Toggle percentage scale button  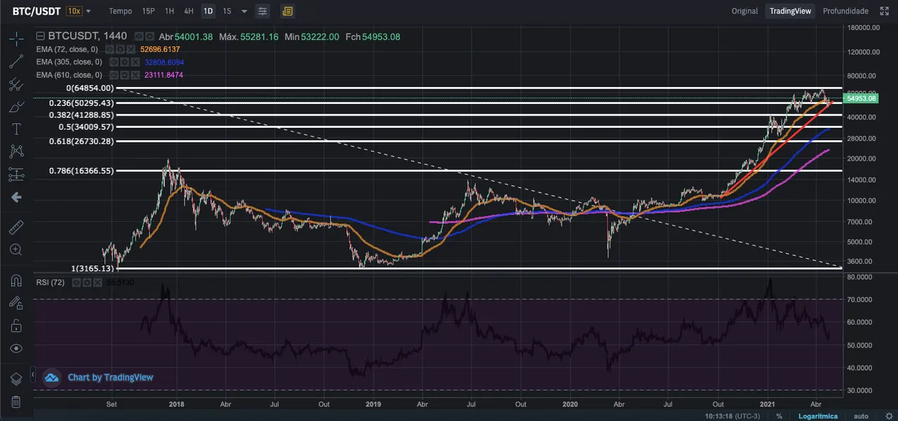tap(779, 416)
